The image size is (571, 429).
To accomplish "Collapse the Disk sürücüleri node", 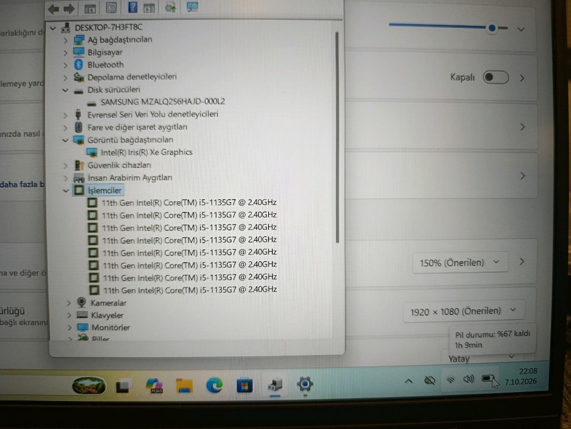I will [65, 90].
